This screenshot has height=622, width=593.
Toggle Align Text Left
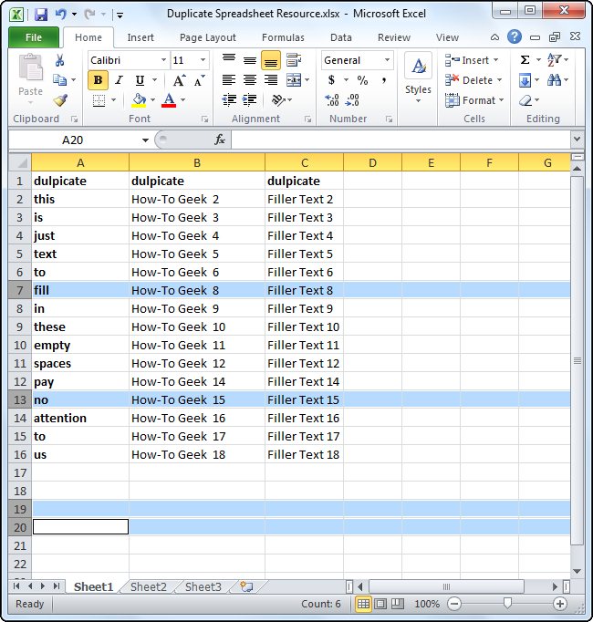[229, 80]
